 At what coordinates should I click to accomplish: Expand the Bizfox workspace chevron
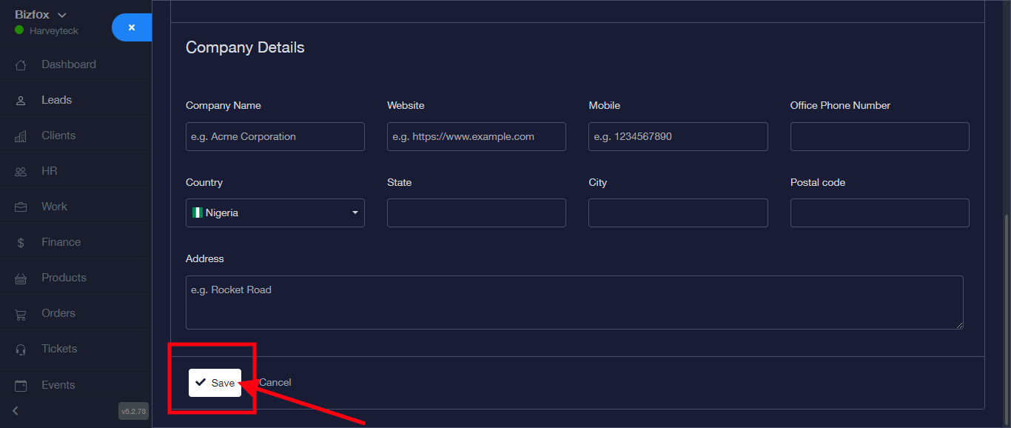pyautogui.click(x=62, y=16)
